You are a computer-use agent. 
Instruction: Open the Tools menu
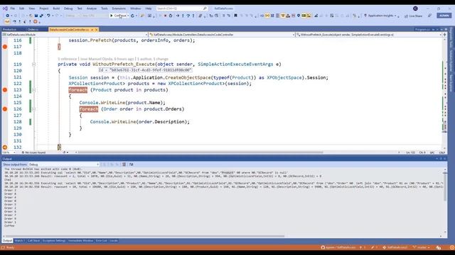105,8
